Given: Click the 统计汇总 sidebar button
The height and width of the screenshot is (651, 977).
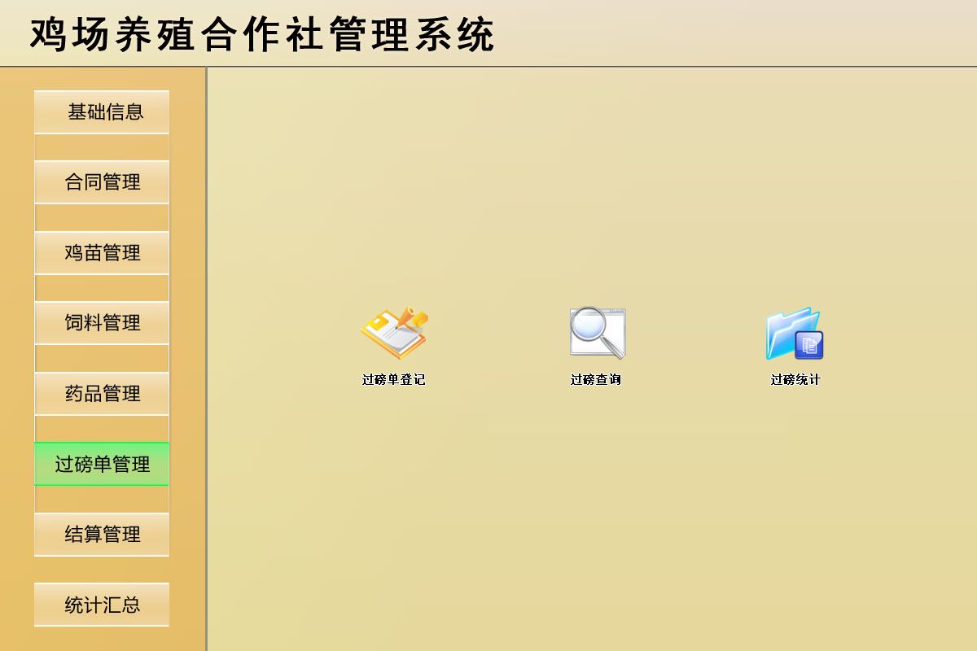Looking at the screenshot, I should point(102,605).
